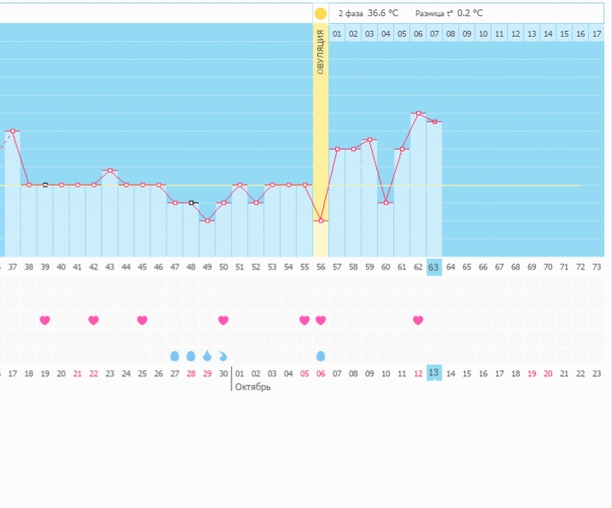Image resolution: width=612 pixels, height=508 pixels.
Task: Click highlighted cycle day 63
Action: click(434, 267)
